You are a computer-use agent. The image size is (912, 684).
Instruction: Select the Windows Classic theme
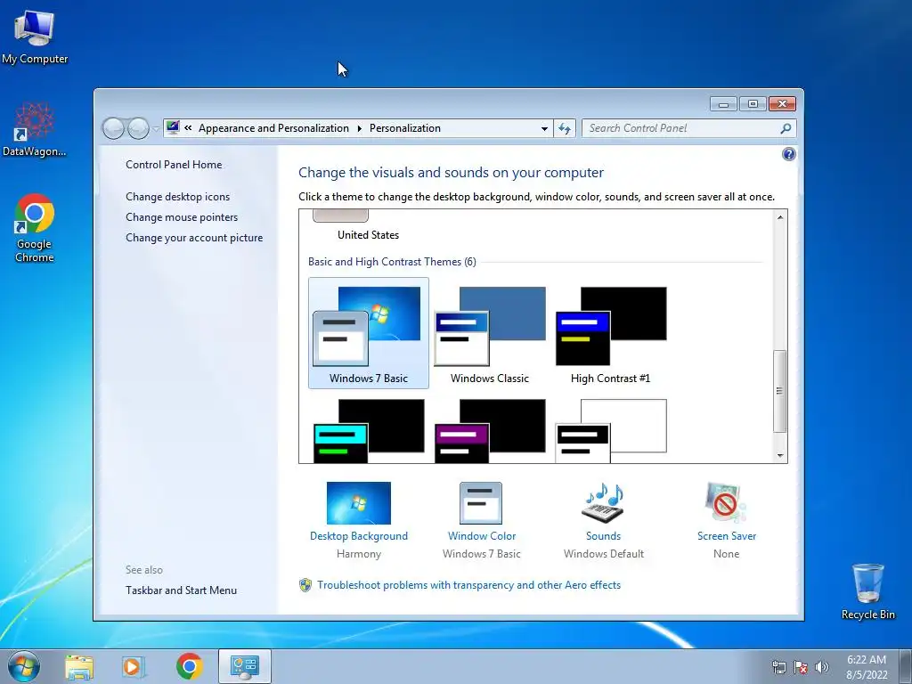(x=490, y=333)
